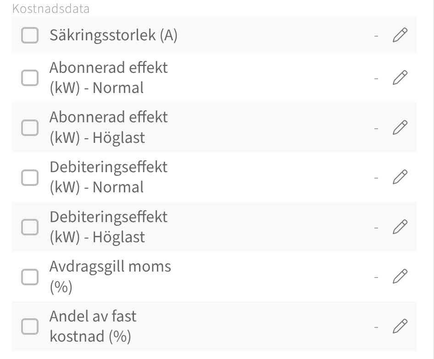Edit the Avdragsgill moms (%) value
Screen dimensions: 434x359
(400, 276)
